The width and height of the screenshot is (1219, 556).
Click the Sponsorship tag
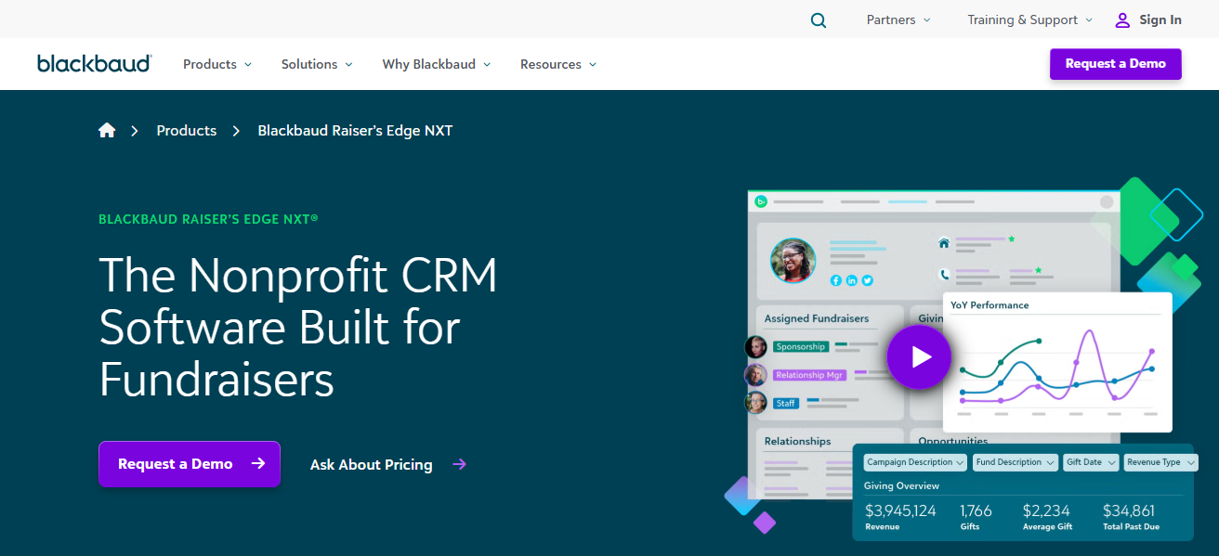point(801,347)
